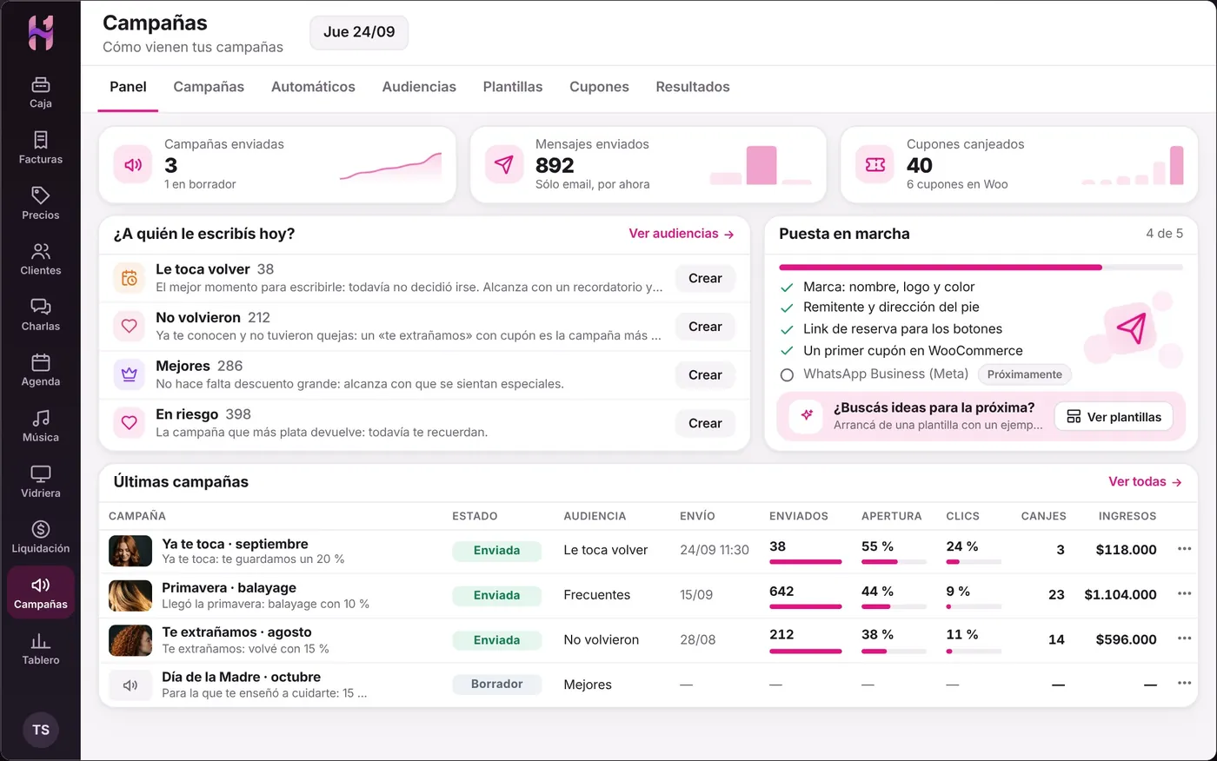1217x761 pixels.
Task: Open more options for Ya te toca · septiembre
Action: pos(1184,549)
